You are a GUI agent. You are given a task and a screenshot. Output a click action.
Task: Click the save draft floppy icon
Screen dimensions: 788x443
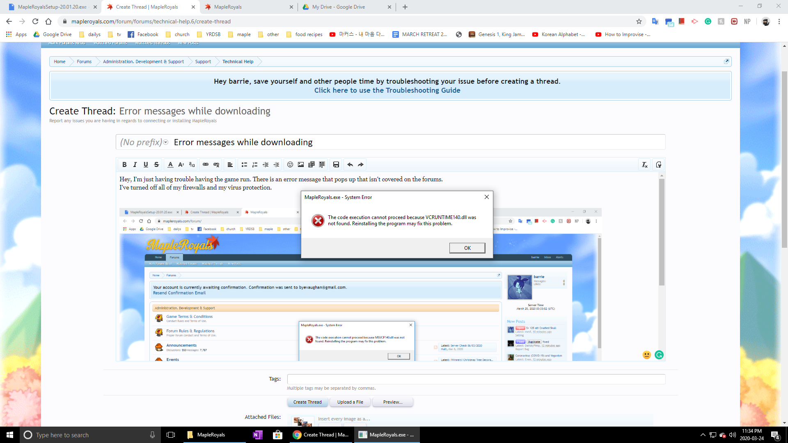pos(336,164)
